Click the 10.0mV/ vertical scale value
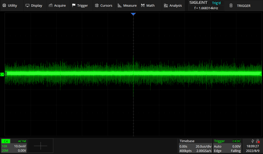 [x=20, y=146]
